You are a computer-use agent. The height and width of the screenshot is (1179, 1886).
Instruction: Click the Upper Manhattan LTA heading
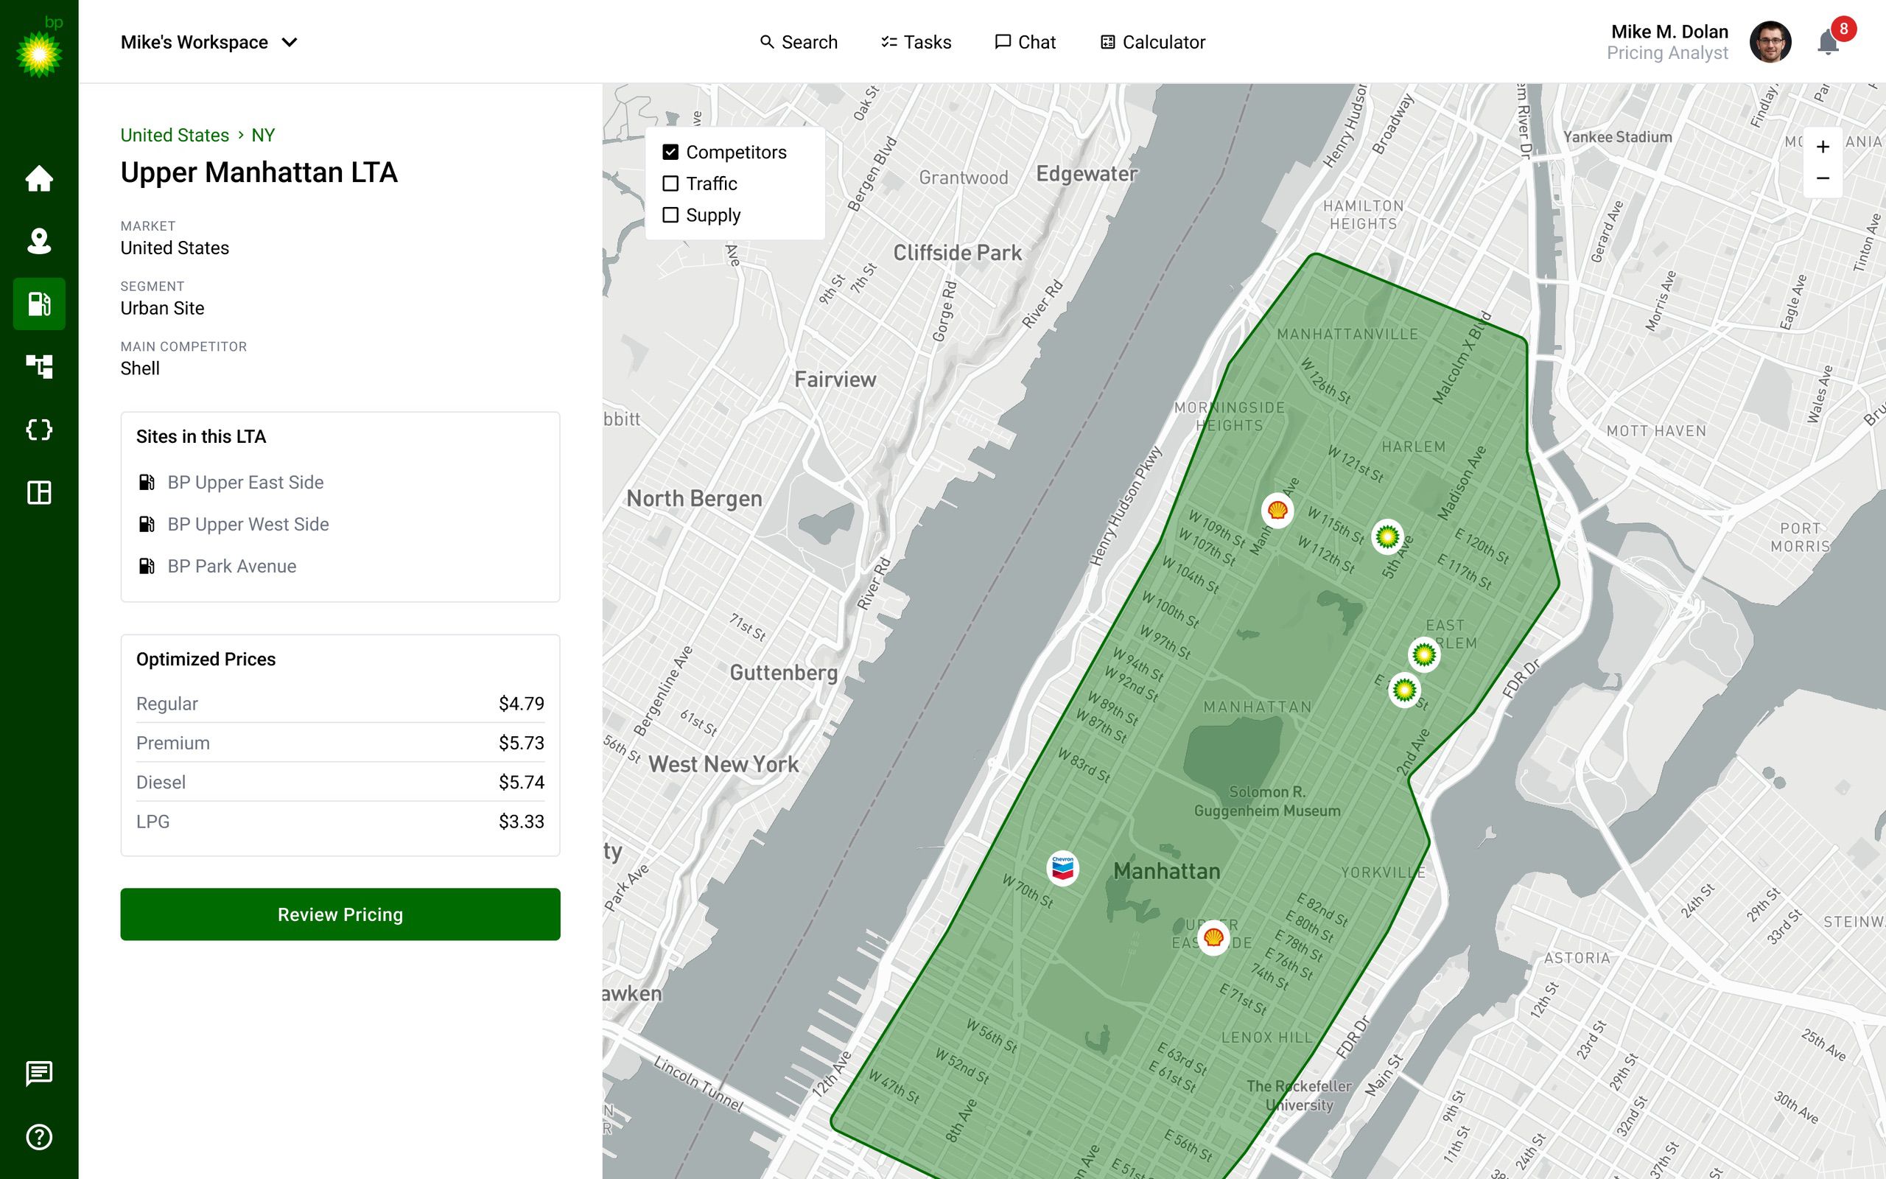point(259,172)
